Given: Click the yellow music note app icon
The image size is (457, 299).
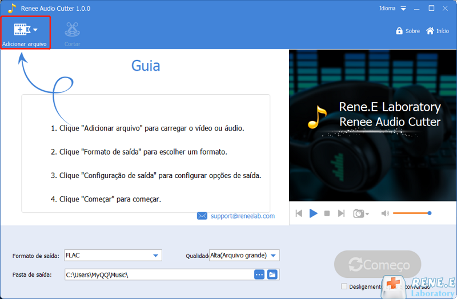Looking at the screenshot, I should click(12, 8).
